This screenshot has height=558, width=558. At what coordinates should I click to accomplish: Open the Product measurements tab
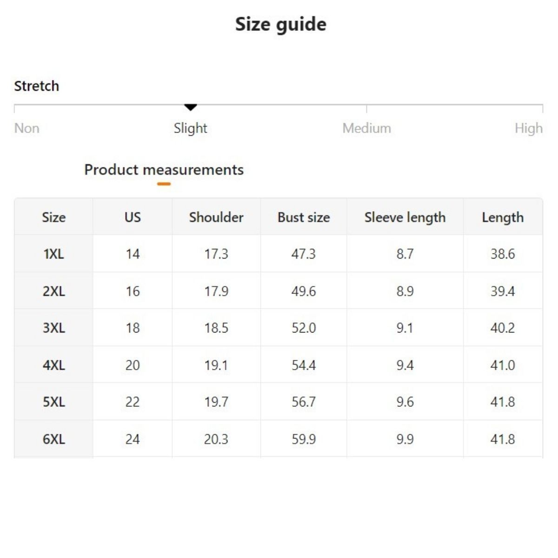(x=164, y=170)
